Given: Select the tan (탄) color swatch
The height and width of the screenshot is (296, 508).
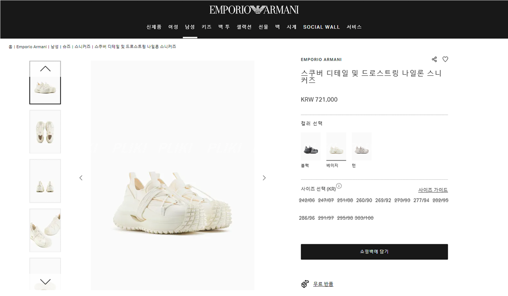Looking at the screenshot, I should [x=361, y=147].
